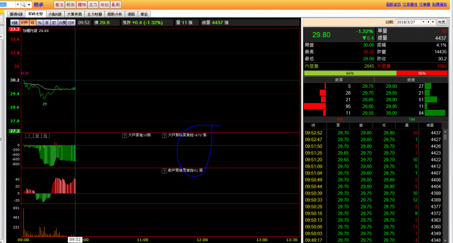Go to next date arrow
Screen dimensions: 453x243
(x=433, y=22)
